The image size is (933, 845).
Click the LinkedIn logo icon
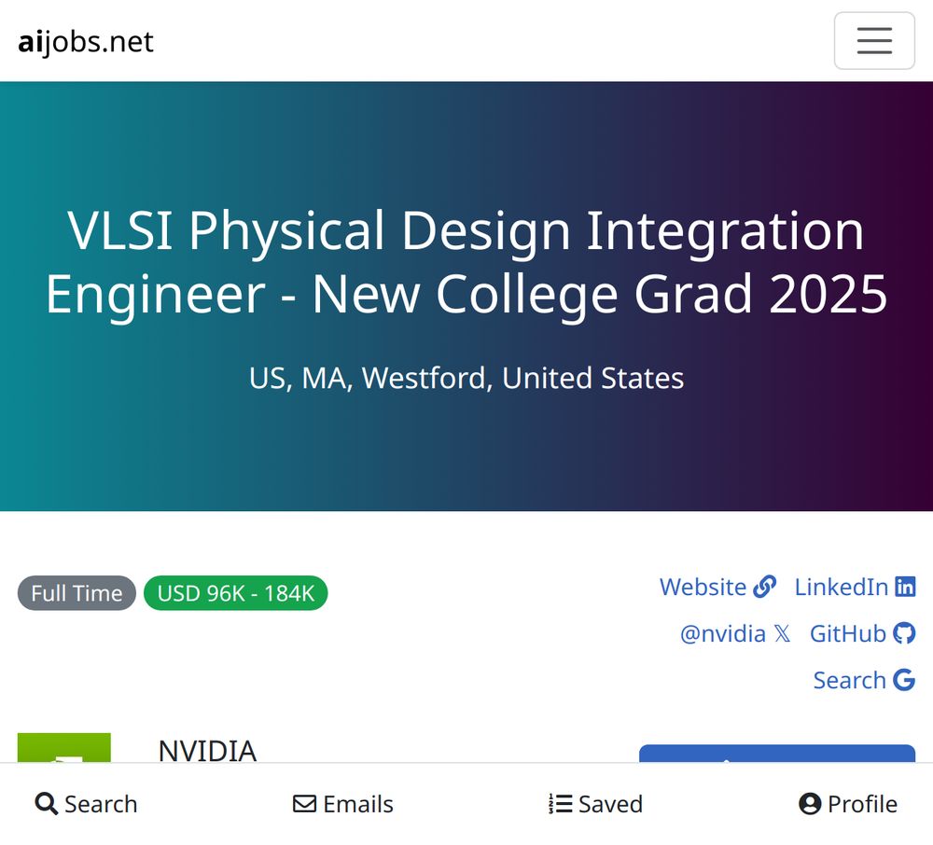tap(905, 587)
